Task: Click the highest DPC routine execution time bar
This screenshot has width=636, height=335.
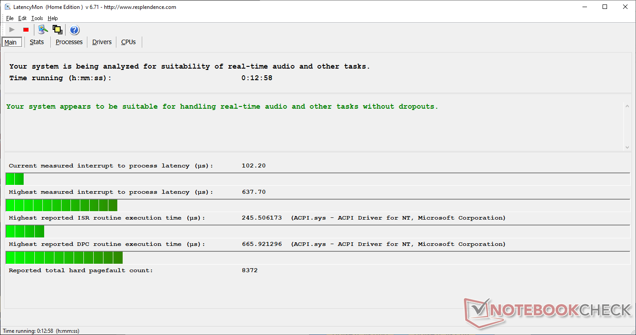Action: (x=318, y=257)
